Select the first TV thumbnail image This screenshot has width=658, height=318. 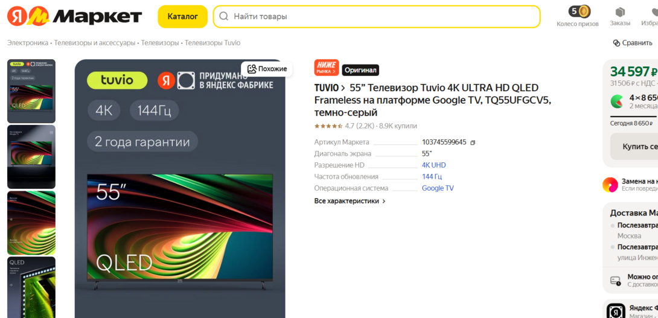point(31,91)
